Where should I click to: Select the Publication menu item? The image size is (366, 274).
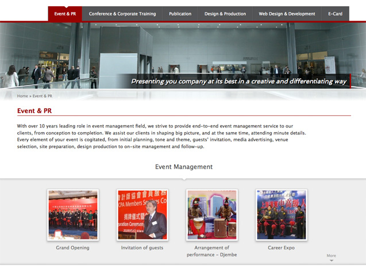(180, 14)
